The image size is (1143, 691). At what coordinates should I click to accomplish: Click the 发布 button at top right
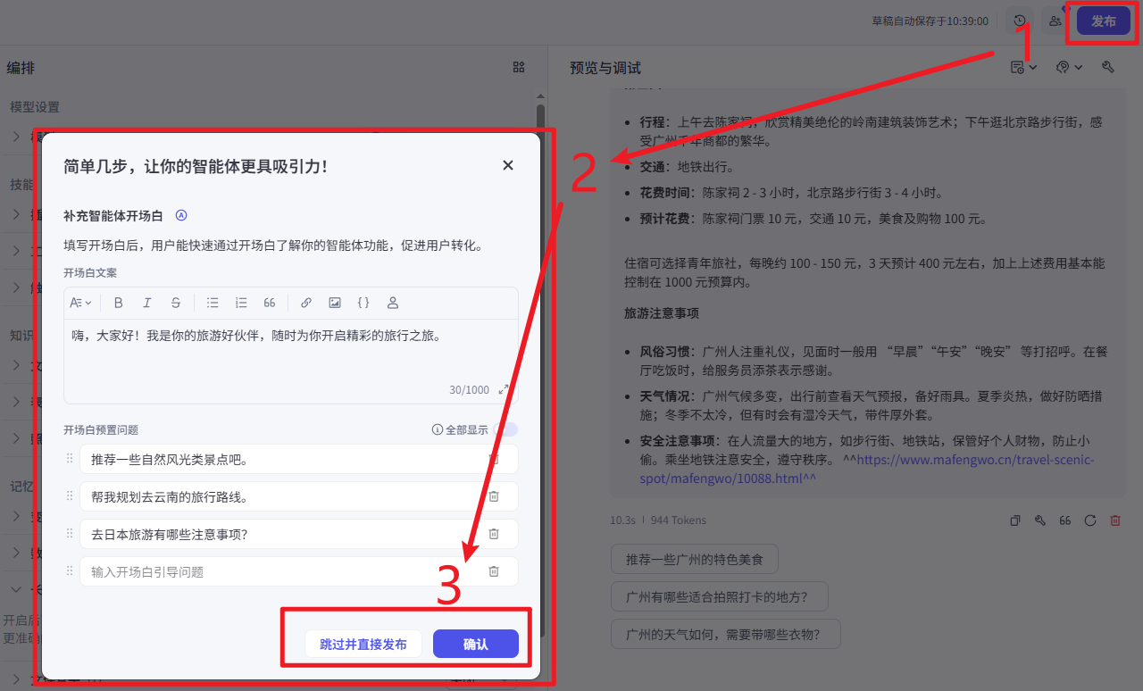tap(1103, 21)
